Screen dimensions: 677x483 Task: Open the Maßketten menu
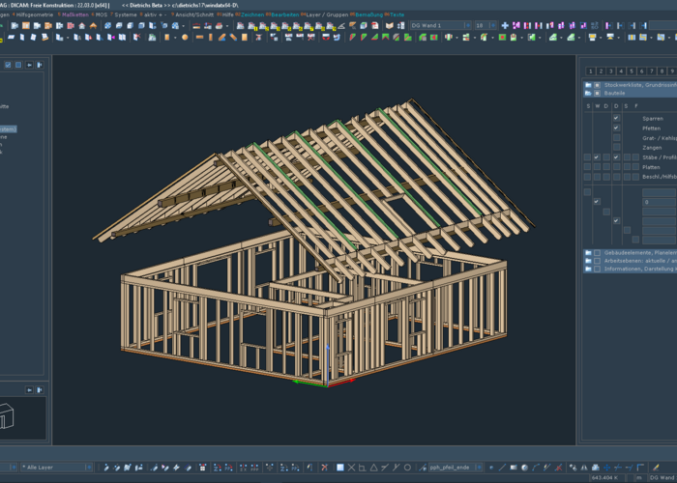pos(75,14)
